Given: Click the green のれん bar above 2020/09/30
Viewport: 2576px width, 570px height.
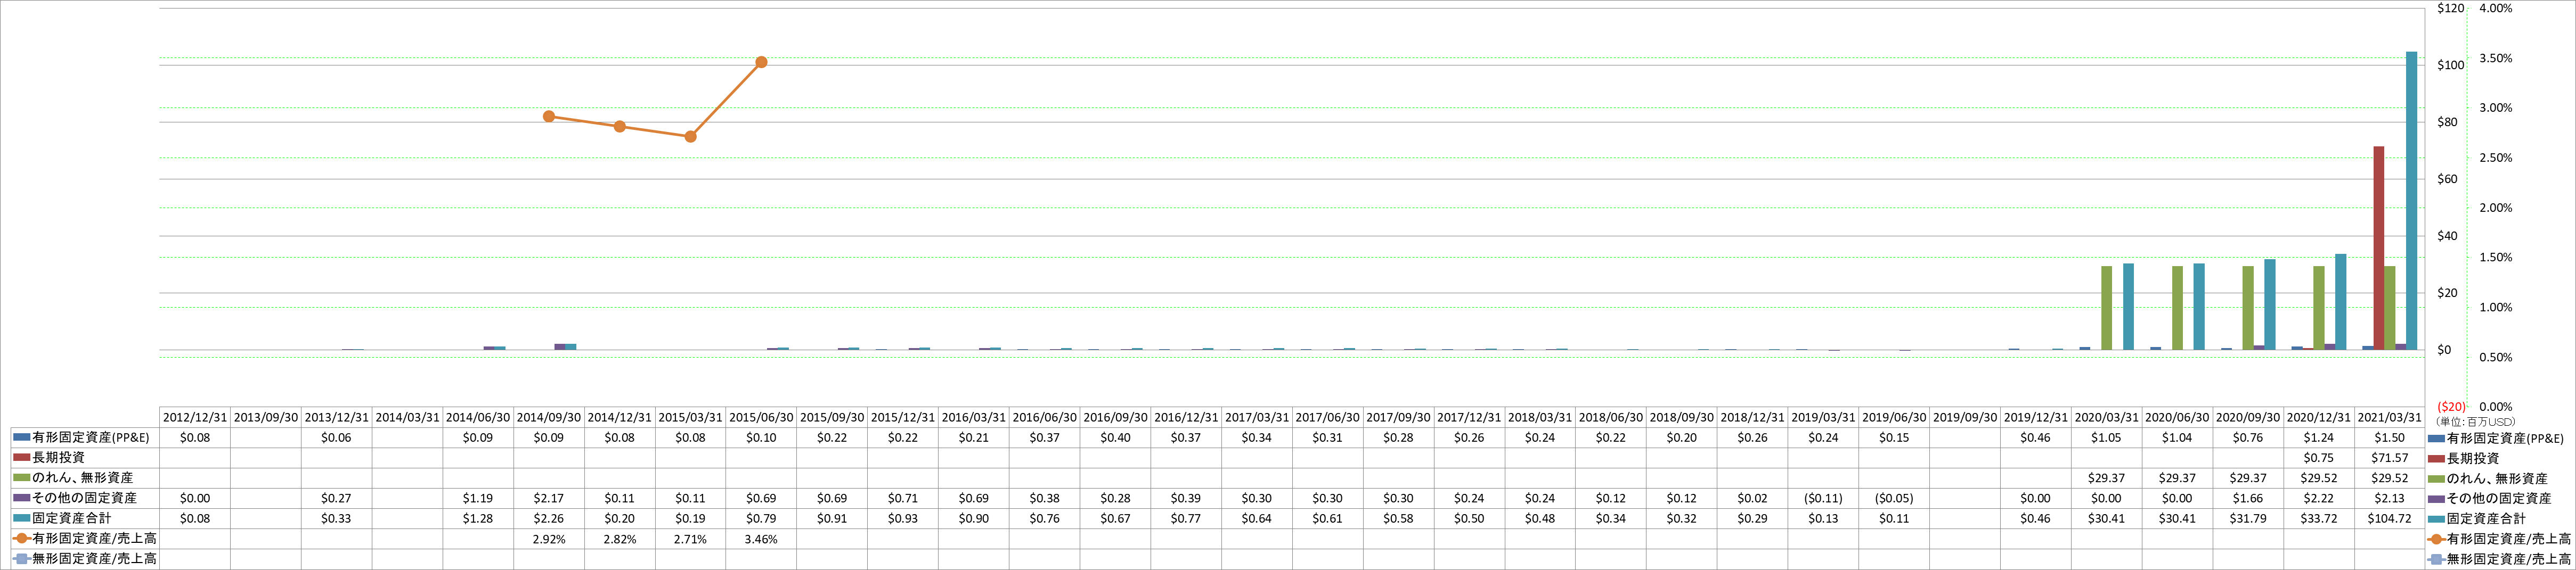Looking at the screenshot, I should pyautogui.click(x=2248, y=308).
